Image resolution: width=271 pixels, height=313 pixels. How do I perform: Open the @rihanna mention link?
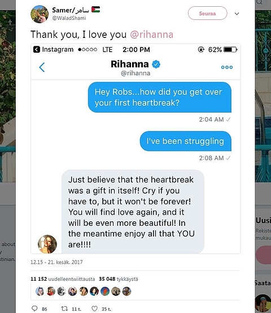click(151, 35)
